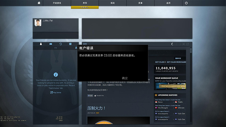
Task: Click the yellow new items notification banner
Action: coord(85,7)
